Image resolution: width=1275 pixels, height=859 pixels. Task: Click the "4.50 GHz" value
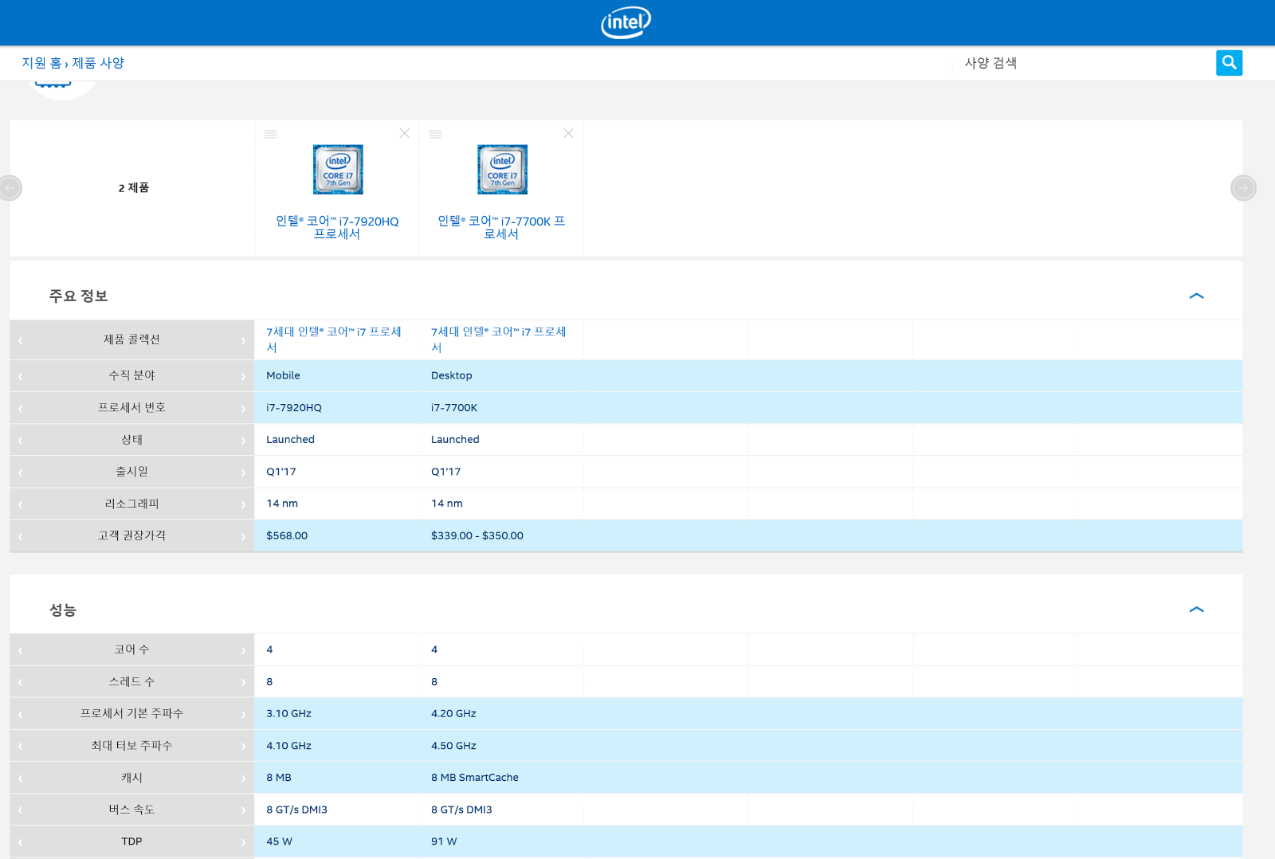tap(453, 746)
